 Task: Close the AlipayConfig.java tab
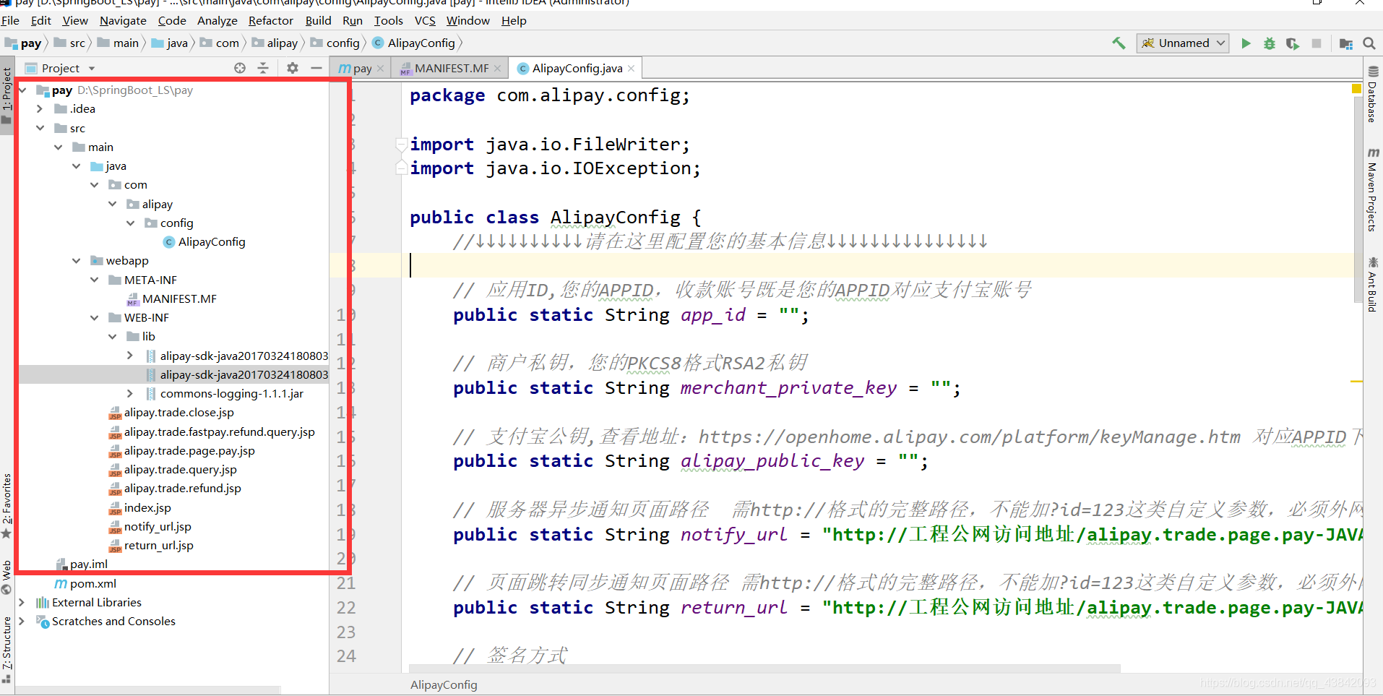point(631,69)
